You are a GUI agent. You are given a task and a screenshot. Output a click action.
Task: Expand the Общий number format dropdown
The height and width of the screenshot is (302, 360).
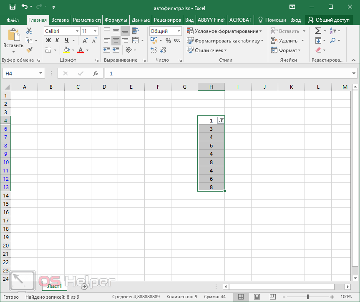(179, 31)
